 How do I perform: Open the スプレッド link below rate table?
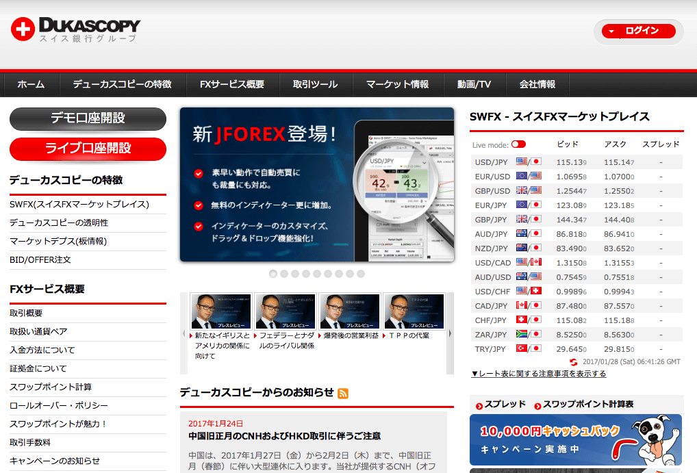click(505, 404)
